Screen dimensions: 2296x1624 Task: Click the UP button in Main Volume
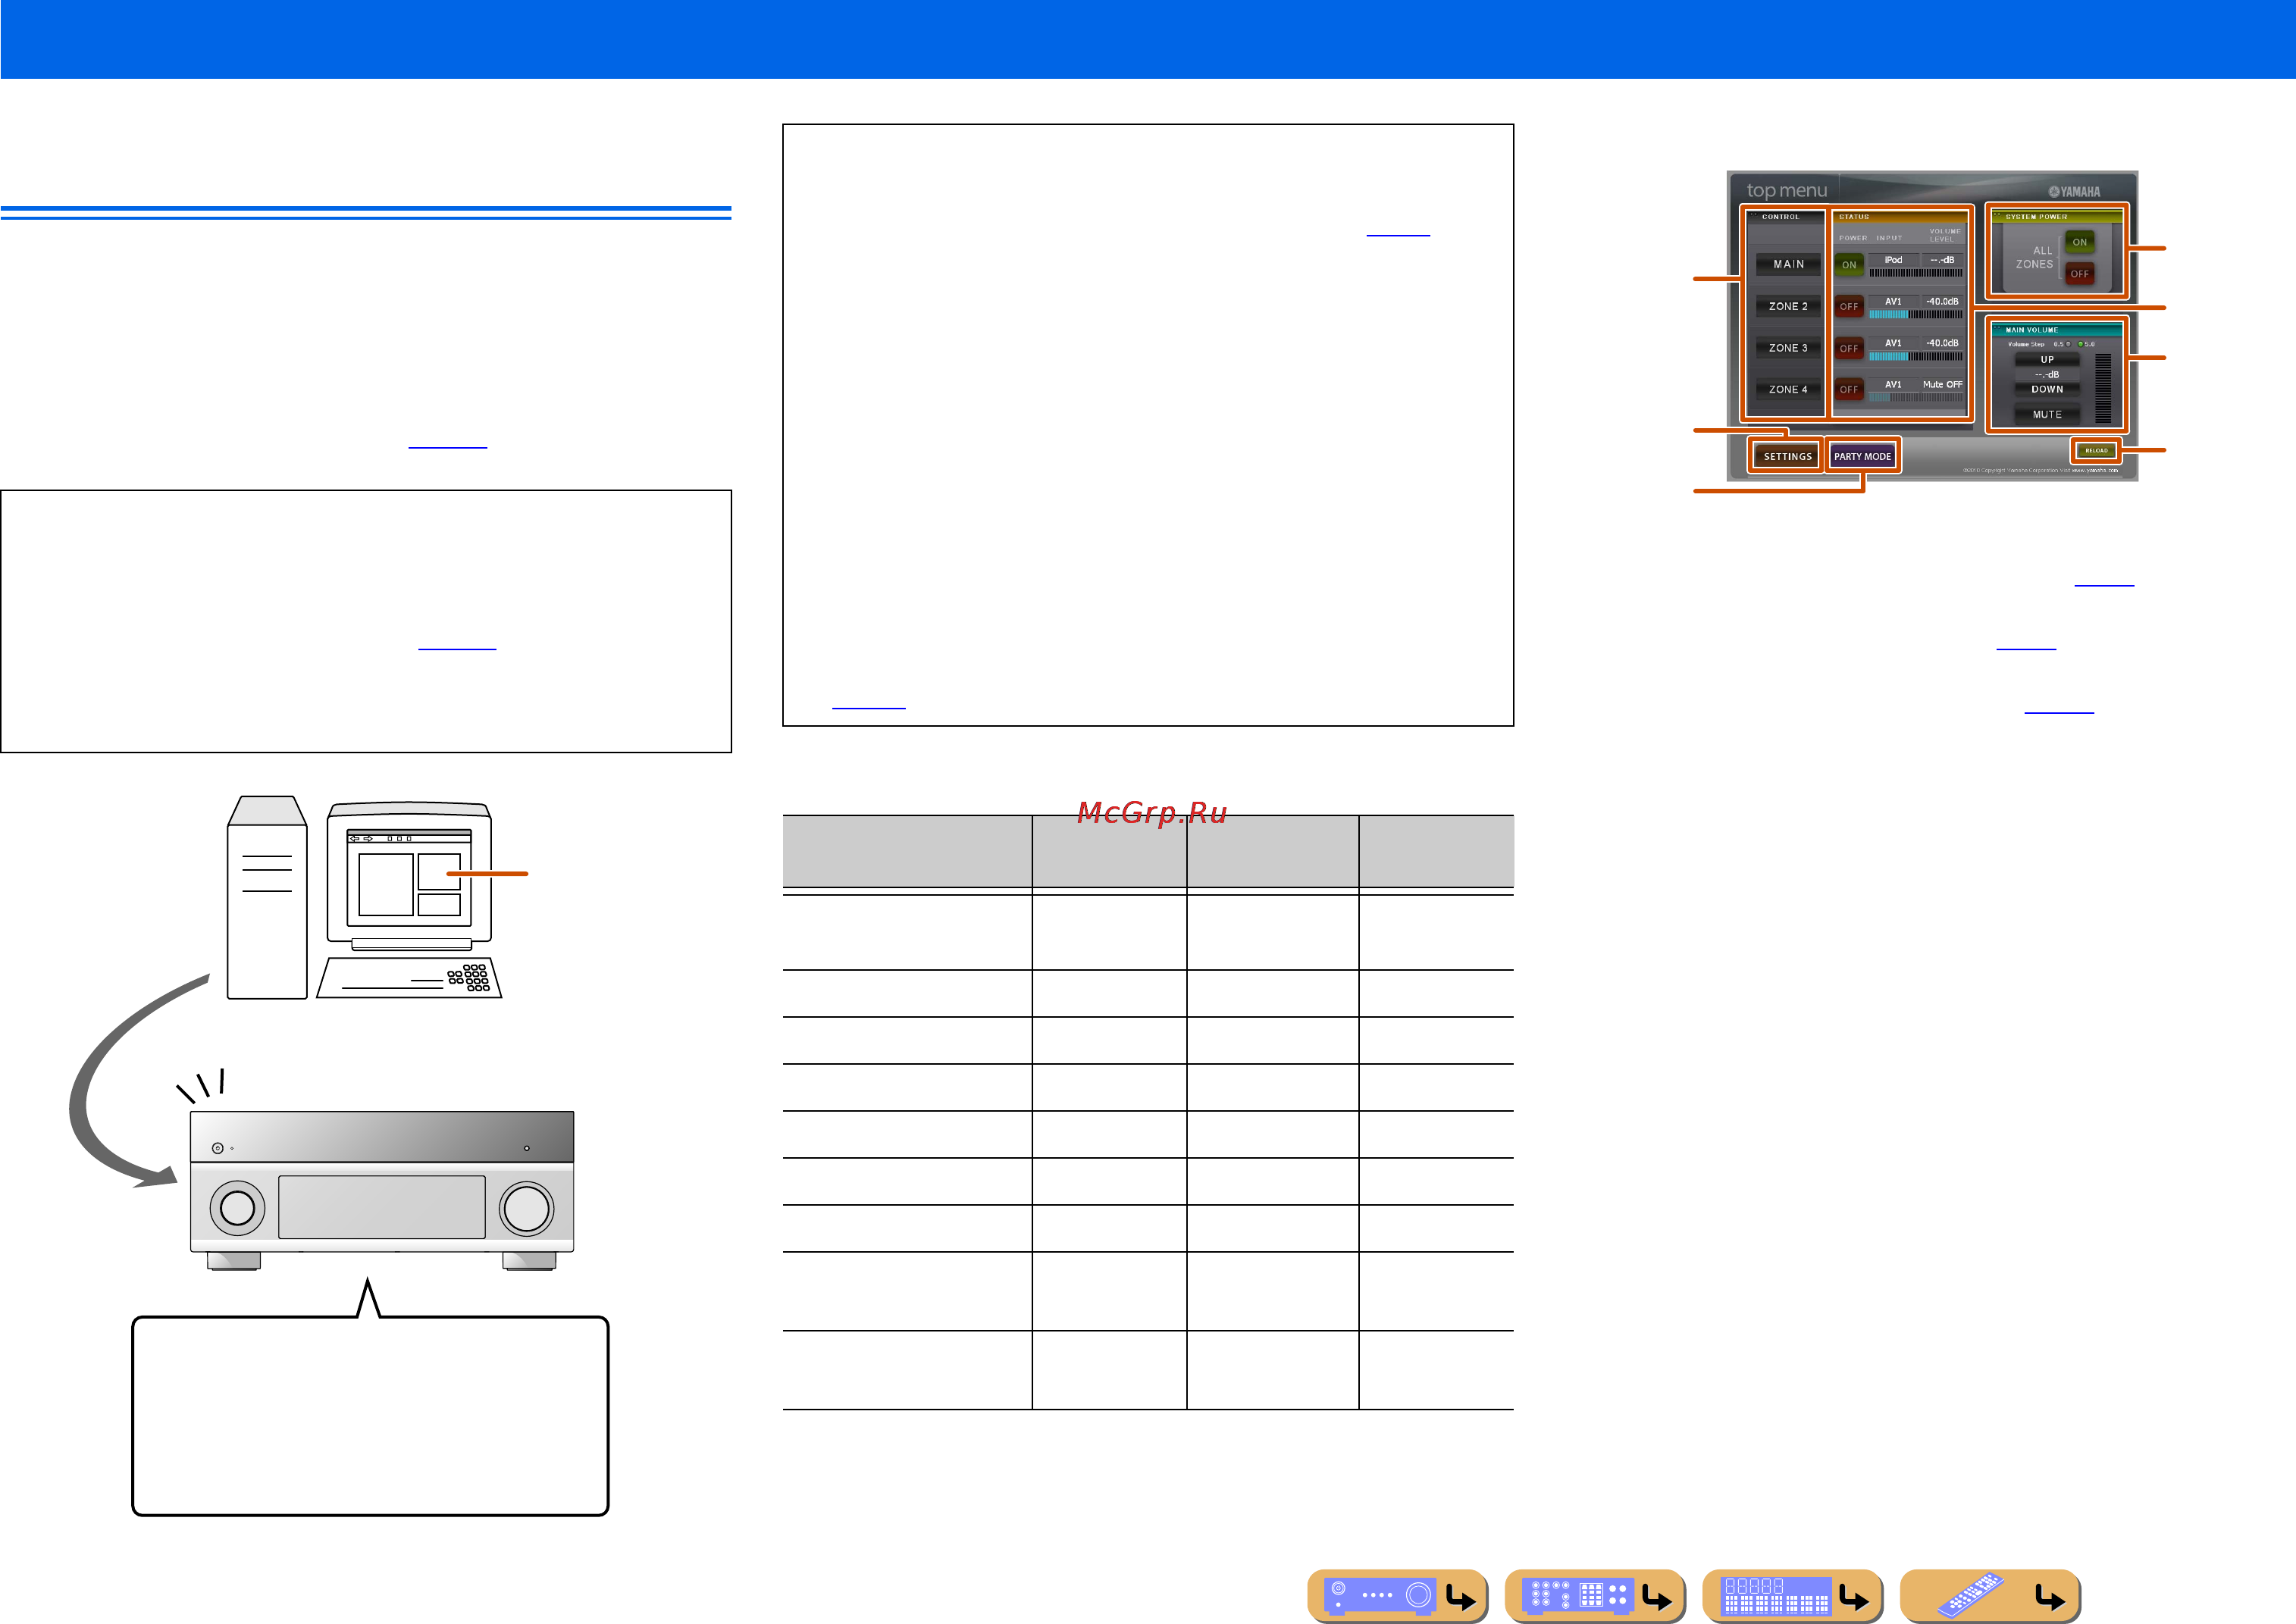[2047, 360]
